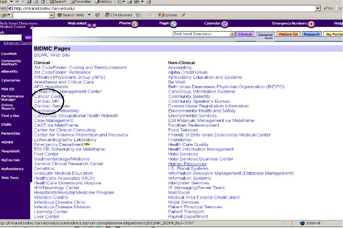Open the Favorites pane
The height and width of the screenshot is (228, 343).
point(81,2)
